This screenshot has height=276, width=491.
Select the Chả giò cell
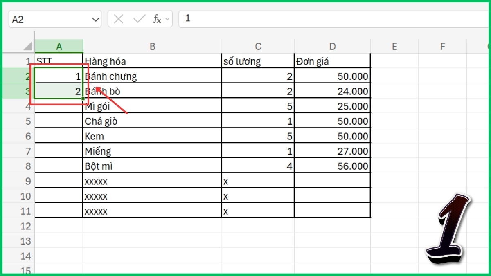click(153, 121)
